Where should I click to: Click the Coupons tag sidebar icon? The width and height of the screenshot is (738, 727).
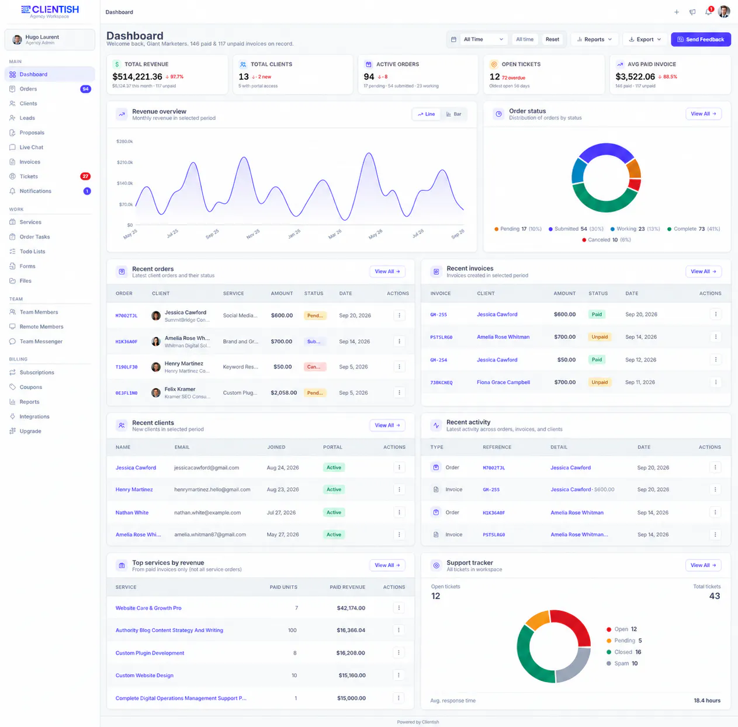[12, 387]
